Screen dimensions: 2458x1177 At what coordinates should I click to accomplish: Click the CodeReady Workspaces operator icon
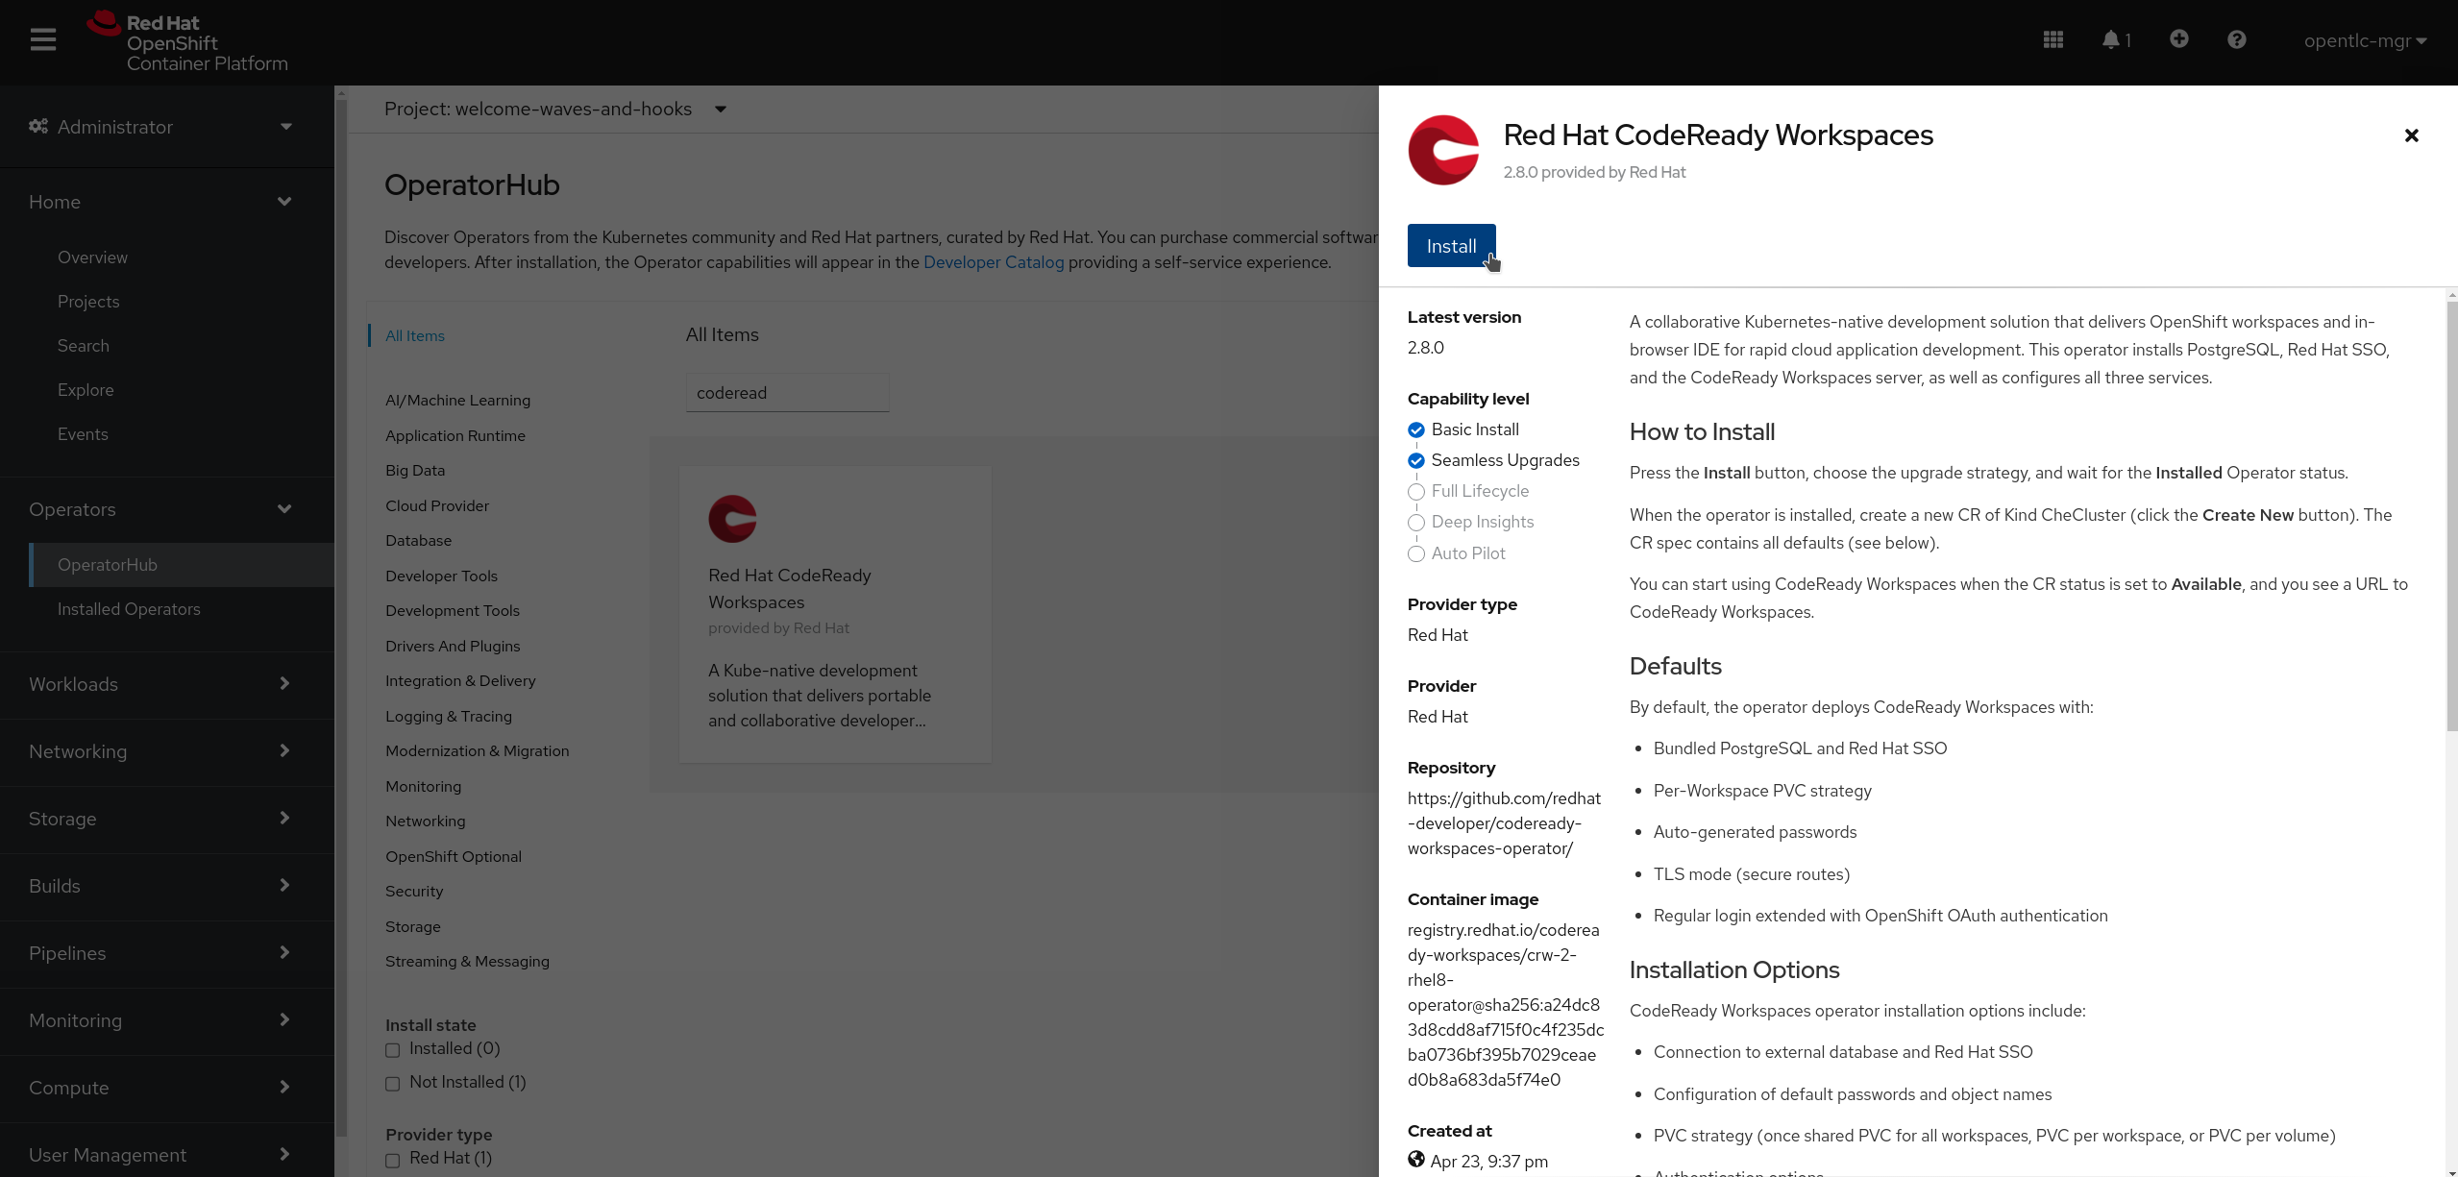732,519
